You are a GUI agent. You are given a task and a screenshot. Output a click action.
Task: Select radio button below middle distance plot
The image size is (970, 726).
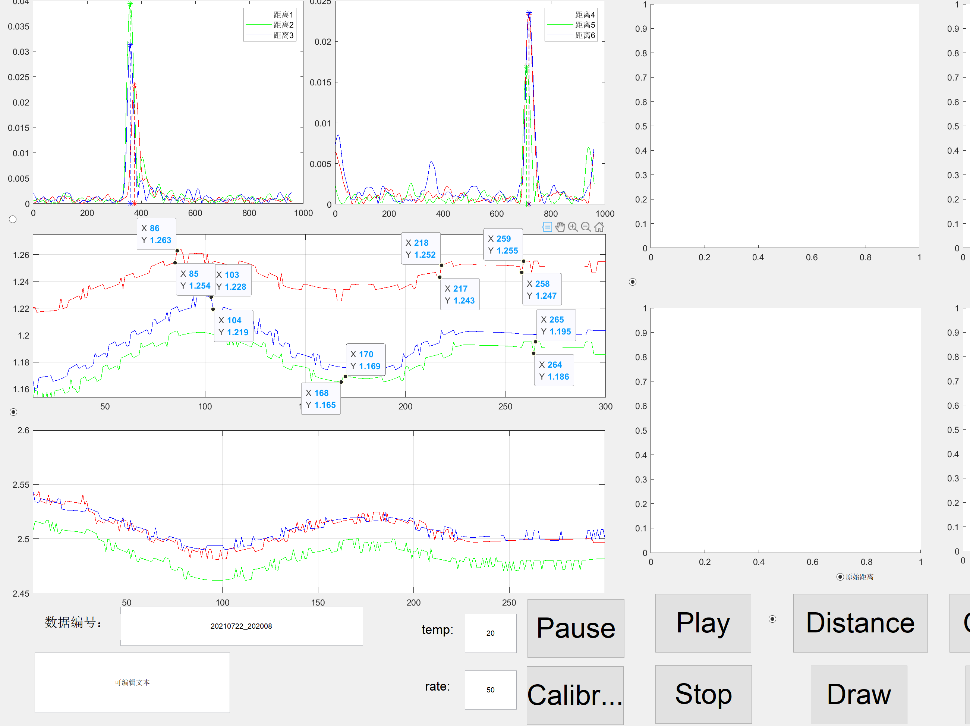tap(13, 412)
